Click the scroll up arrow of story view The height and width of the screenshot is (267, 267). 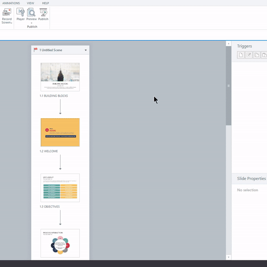click(x=229, y=44)
